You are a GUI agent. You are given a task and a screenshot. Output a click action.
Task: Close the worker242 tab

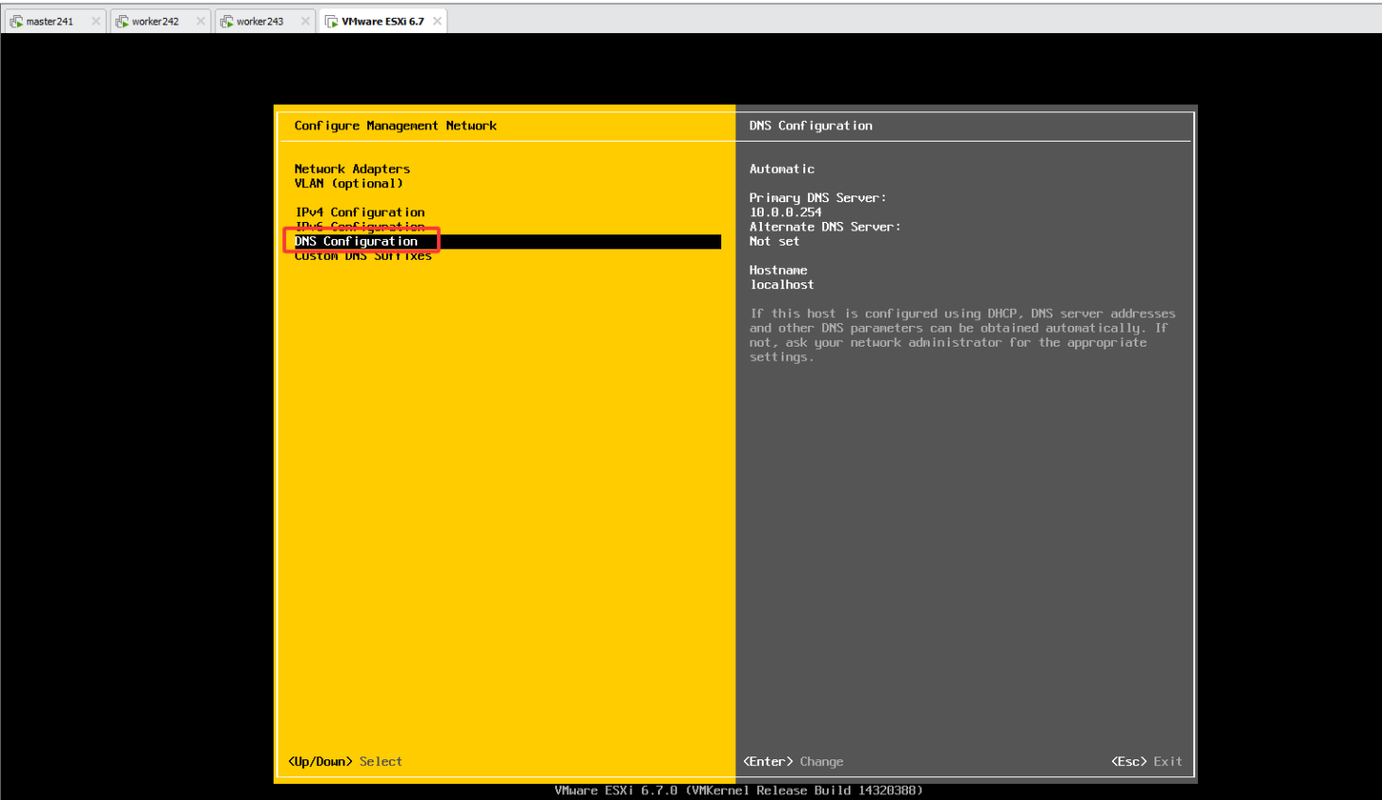pos(200,21)
